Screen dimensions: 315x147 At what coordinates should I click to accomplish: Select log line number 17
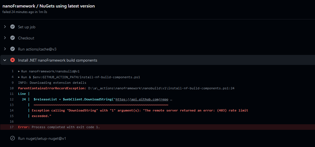(12, 127)
